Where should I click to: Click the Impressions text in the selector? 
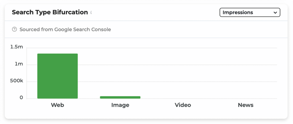(237, 13)
